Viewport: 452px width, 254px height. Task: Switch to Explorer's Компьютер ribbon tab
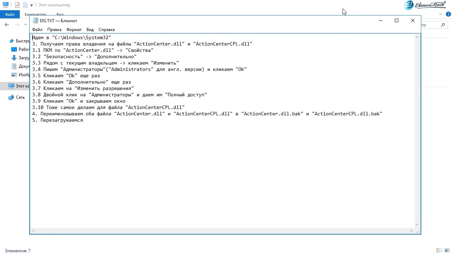click(35, 14)
